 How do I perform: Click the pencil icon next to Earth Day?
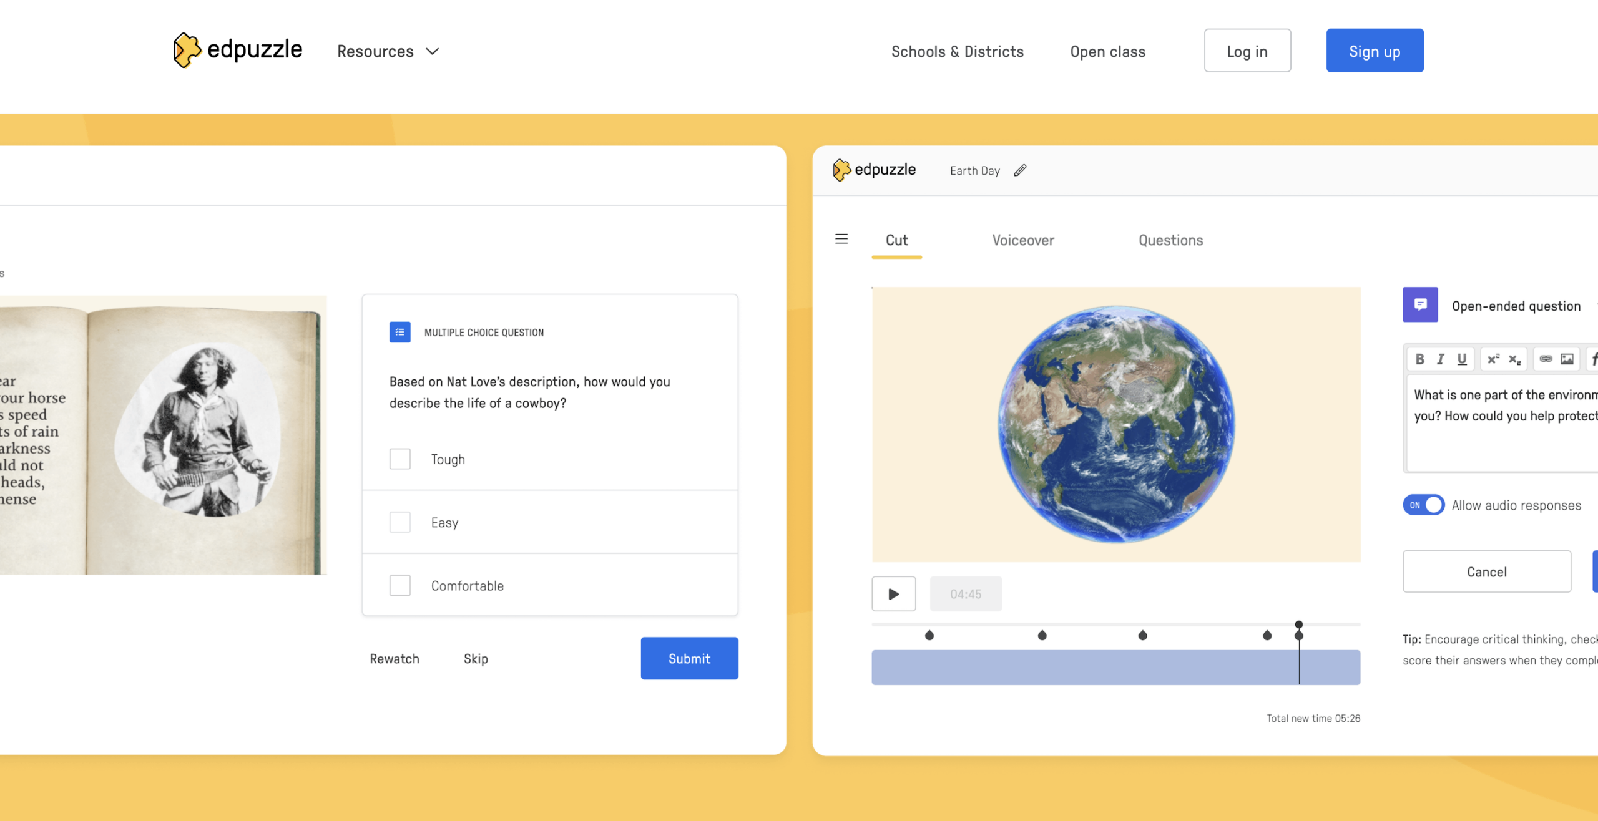[1020, 170]
